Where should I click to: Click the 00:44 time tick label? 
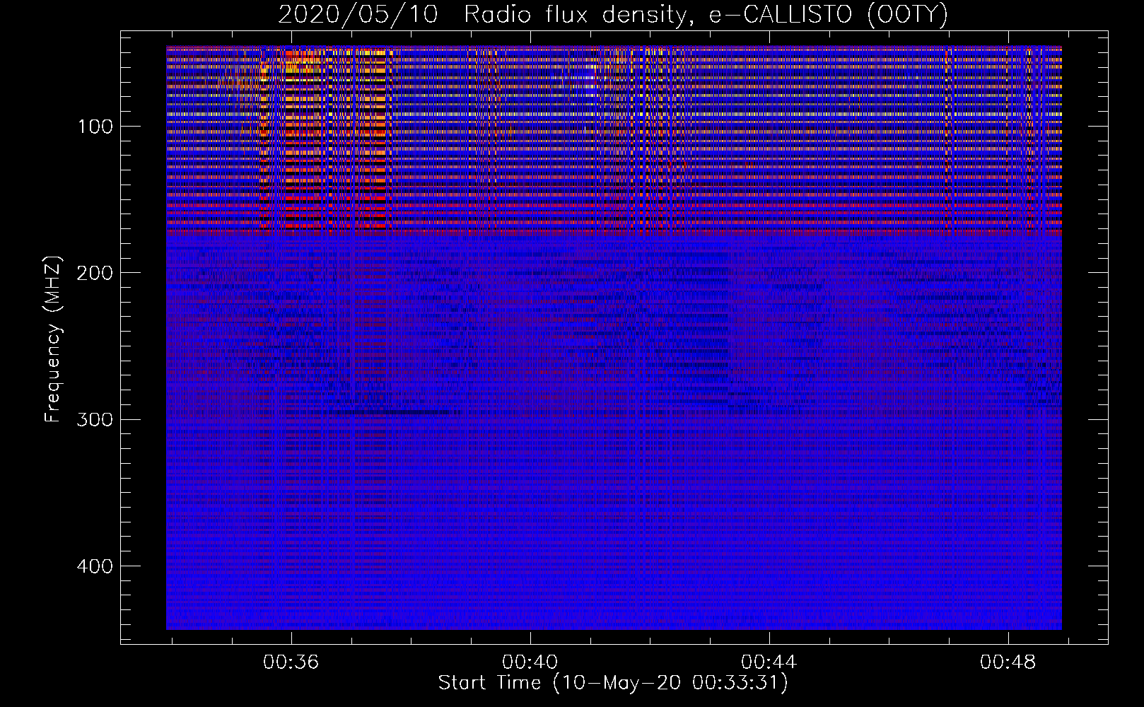[769, 662]
